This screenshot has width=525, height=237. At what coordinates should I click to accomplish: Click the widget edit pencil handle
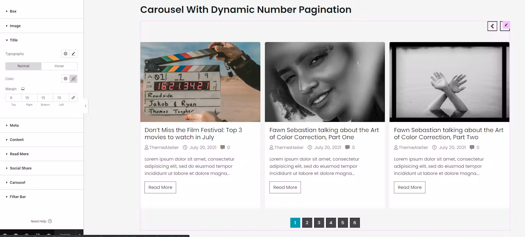pos(506,25)
